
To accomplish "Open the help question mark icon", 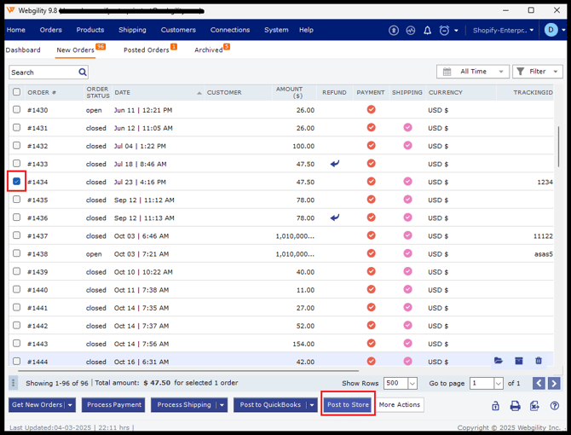I will 555,406.
